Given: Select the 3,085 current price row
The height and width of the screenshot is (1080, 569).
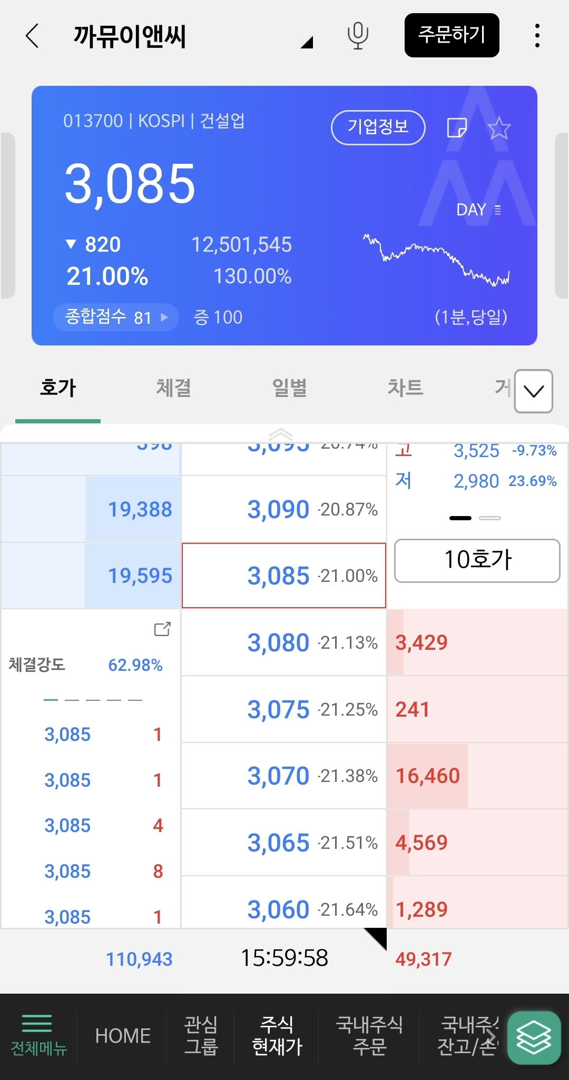Looking at the screenshot, I should click(x=284, y=576).
